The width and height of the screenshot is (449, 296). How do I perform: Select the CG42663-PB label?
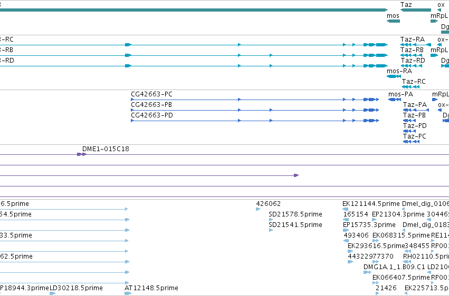pos(151,105)
